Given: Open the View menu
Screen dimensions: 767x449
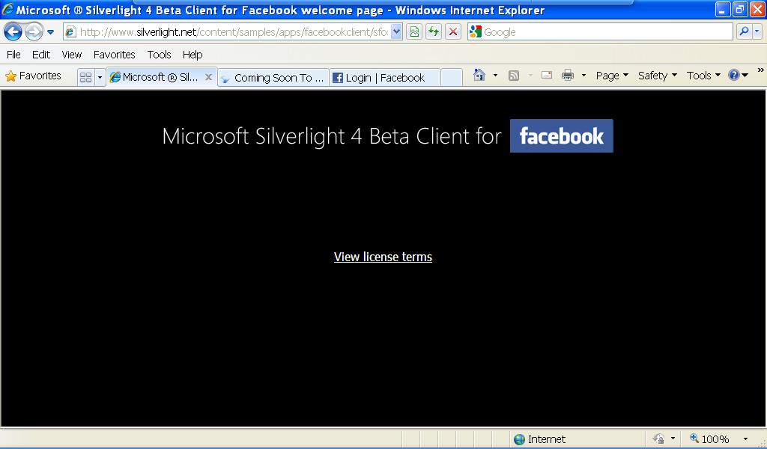Looking at the screenshot, I should [x=71, y=55].
